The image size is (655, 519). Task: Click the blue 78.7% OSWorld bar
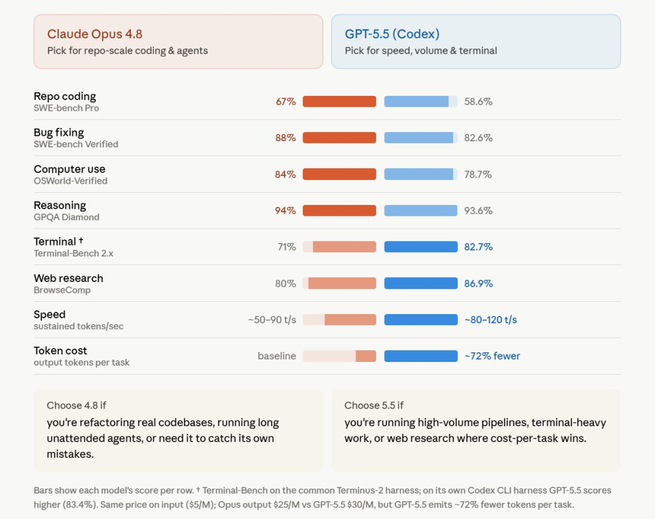point(421,174)
